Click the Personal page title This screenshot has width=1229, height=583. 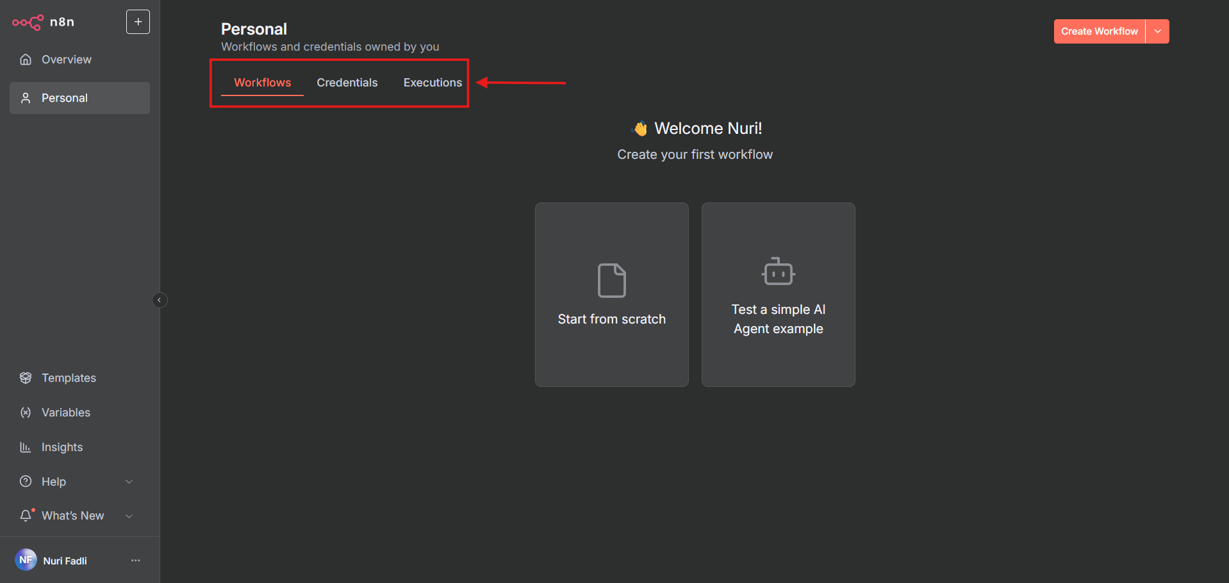point(254,29)
